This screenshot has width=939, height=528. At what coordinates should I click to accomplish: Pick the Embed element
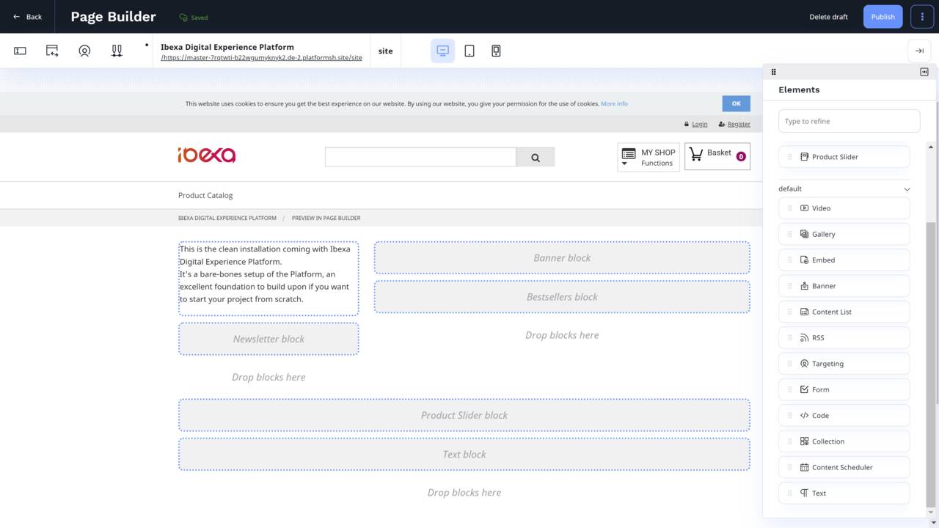[844, 260]
